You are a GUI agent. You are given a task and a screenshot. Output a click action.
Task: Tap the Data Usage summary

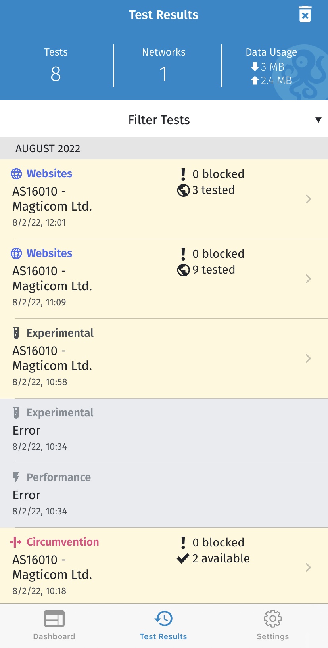click(271, 67)
